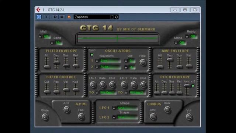Click the Lfo 1 Rate knob
The height and width of the screenshot is (133, 236).
pyautogui.click(x=103, y=85)
